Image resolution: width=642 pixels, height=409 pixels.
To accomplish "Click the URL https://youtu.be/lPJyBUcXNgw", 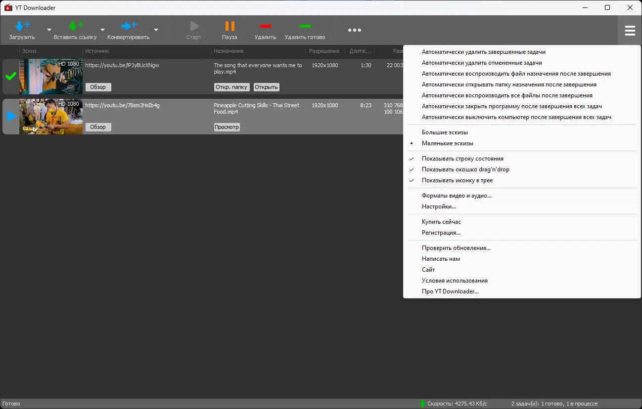I will 122,65.
